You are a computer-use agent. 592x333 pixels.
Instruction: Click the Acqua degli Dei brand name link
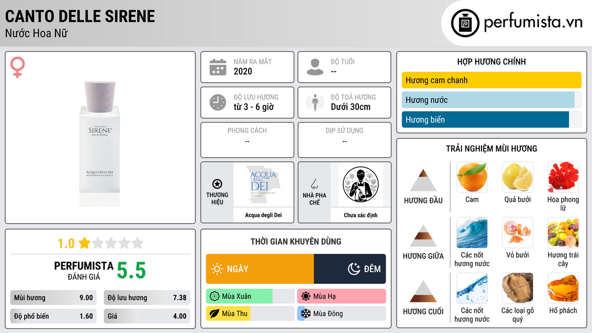(x=264, y=215)
